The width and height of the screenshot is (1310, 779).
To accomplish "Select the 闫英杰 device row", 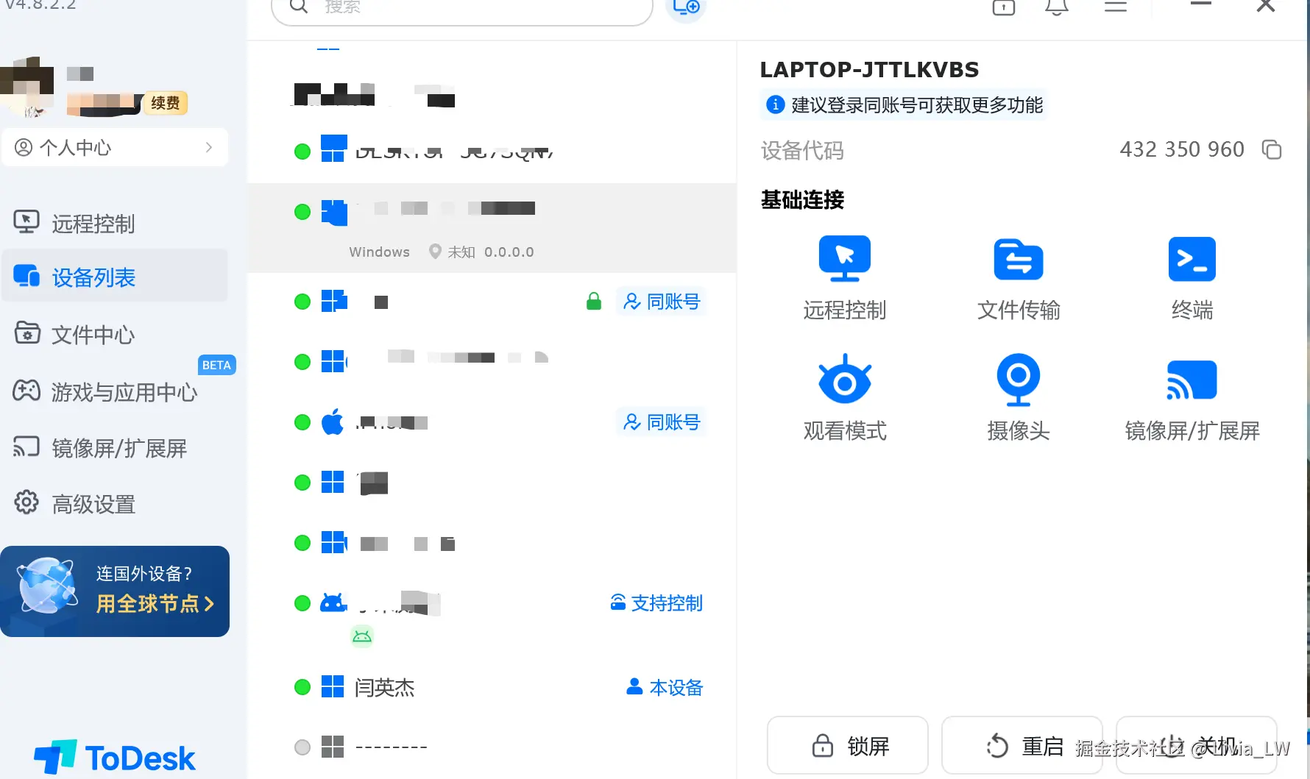I will tap(492, 687).
